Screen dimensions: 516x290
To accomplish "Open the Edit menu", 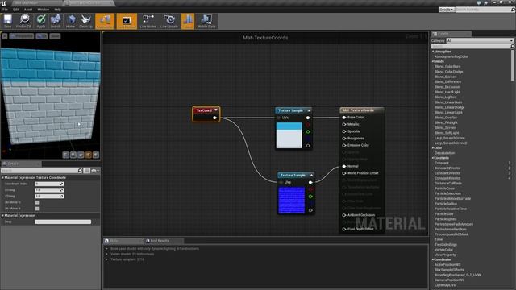I will tap(16, 10).
